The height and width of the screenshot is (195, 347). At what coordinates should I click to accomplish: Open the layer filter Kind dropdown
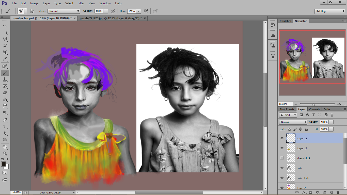pos(288,115)
